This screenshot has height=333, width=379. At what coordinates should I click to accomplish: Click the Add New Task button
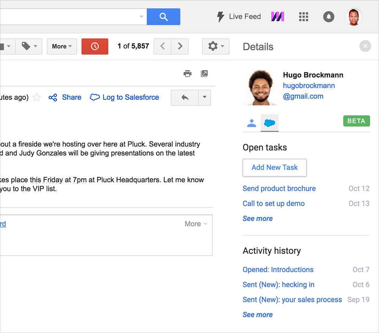[x=274, y=168]
